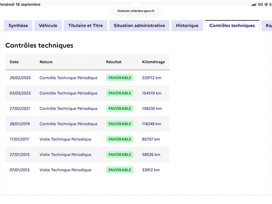The image size is (272, 204).
Task: Click the Date column header
Action: 14,62
